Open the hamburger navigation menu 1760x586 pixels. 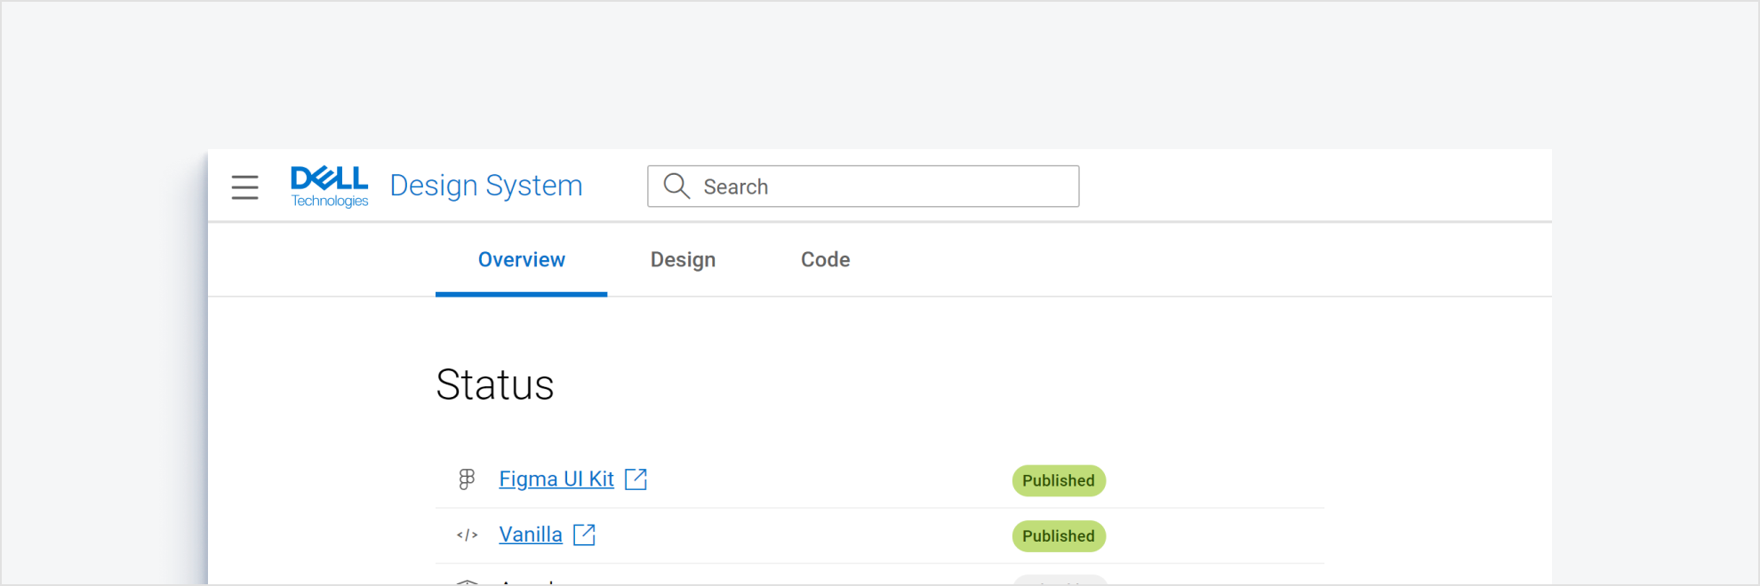[x=244, y=186]
